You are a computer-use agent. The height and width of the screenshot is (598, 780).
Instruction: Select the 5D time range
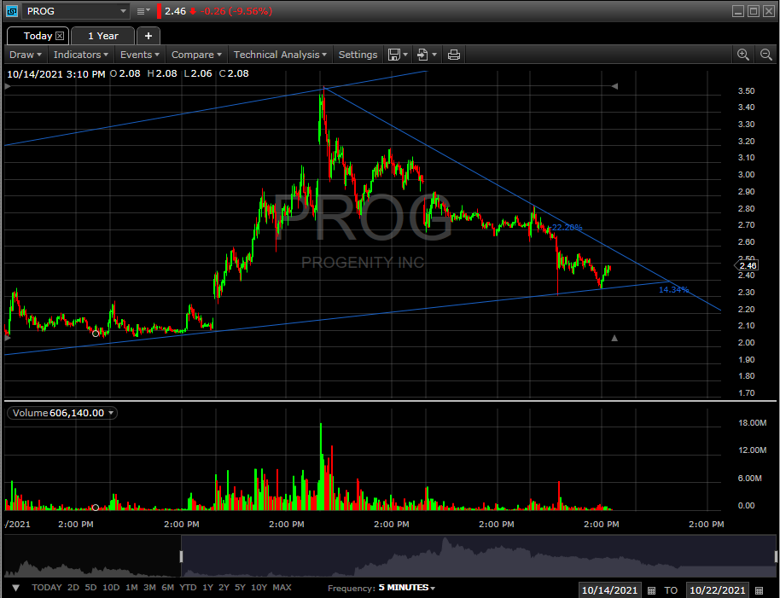click(x=90, y=588)
